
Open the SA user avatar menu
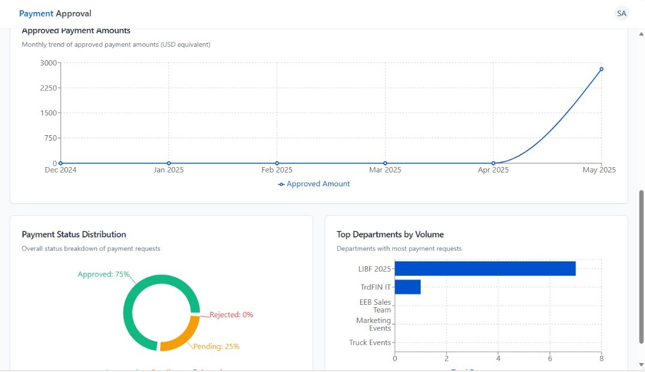622,13
